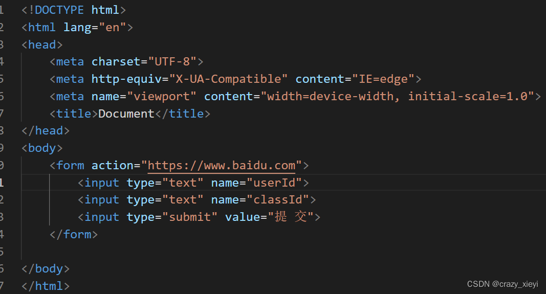
Task: Click the http-equiv "X-UA-Compatible" value
Action: click(x=228, y=79)
